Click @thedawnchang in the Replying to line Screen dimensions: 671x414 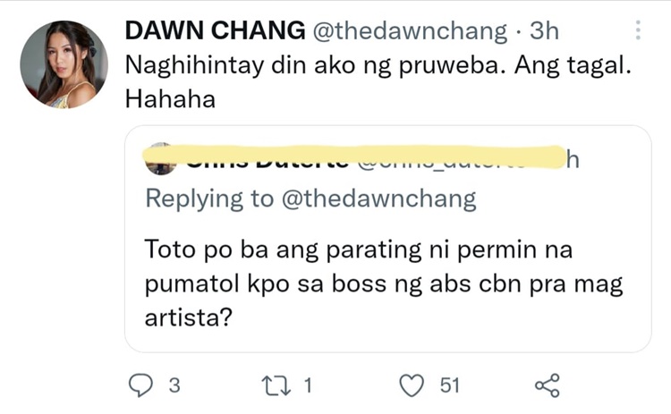tap(379, 199)
